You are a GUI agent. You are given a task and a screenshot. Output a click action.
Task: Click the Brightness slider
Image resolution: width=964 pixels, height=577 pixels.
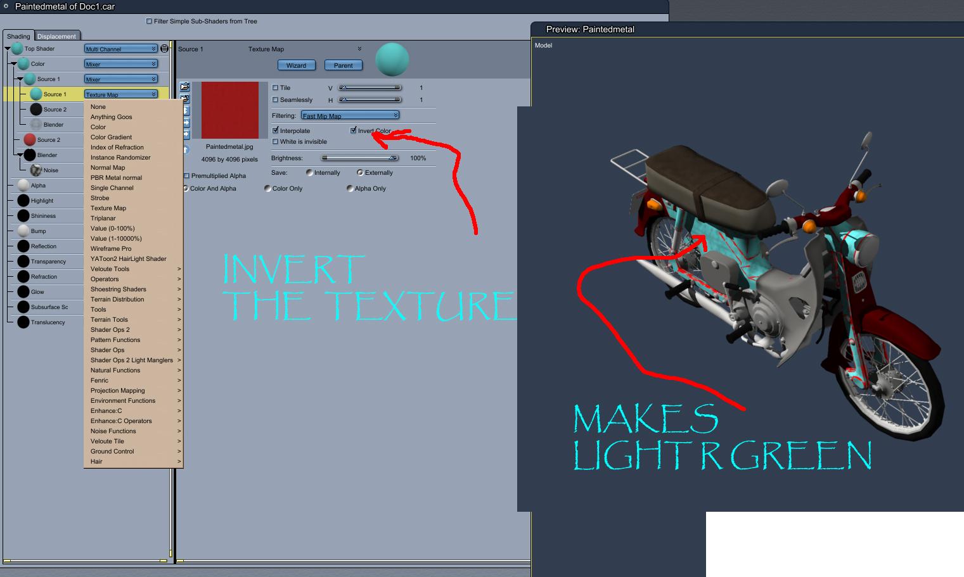click(x=359, y=158)
